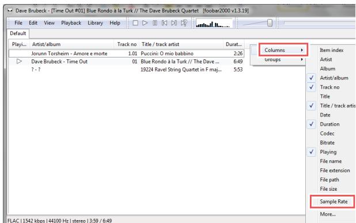The height and width of the screenshot is (223, 356).
Task: Adjust the volume slider knob
Action: point(270,22)
